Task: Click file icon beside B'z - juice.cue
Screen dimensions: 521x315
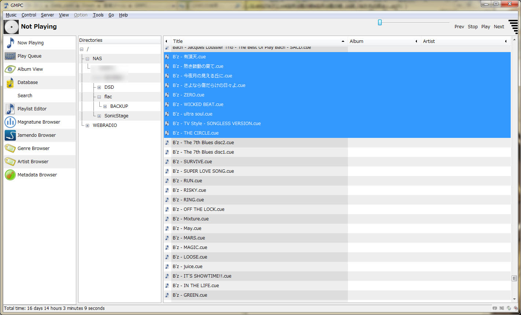Action: [167, 266]
